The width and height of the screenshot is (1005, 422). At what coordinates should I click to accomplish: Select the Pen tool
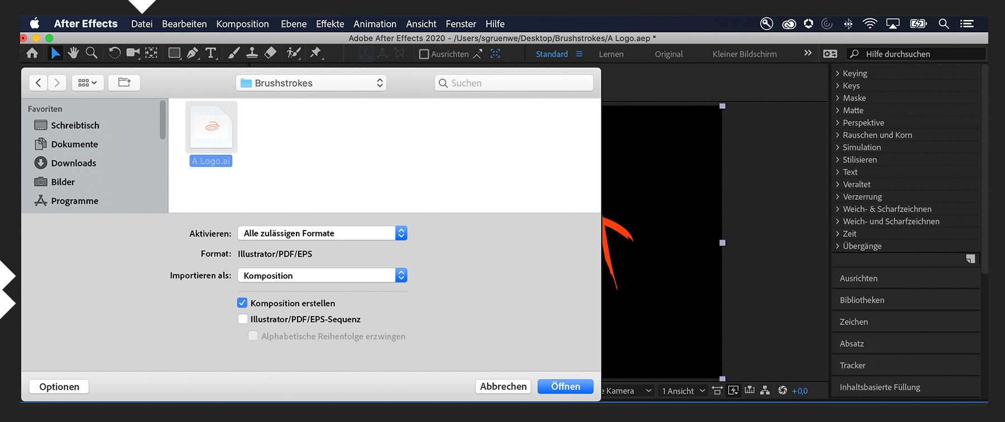pos(193,53)
